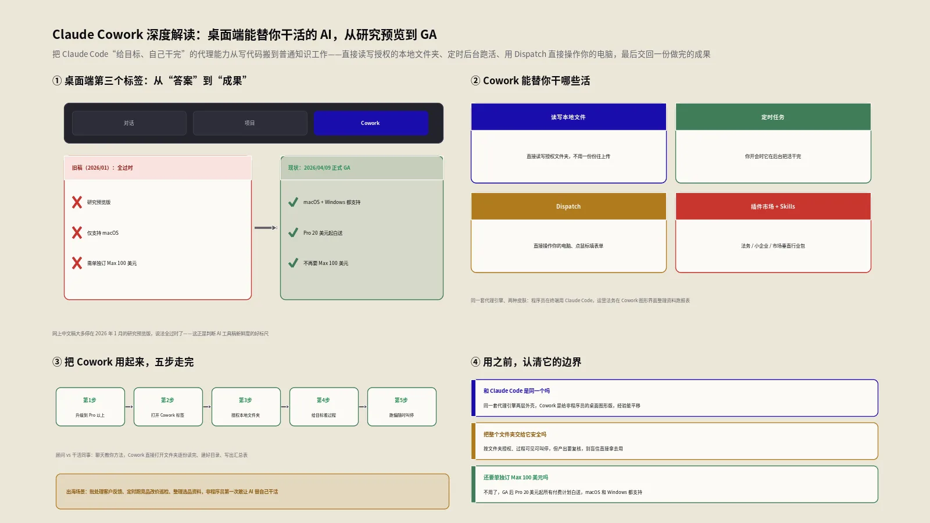Open the 第2步 打开 Cowork 标签 card
The image size is (930, 523).
168,407
